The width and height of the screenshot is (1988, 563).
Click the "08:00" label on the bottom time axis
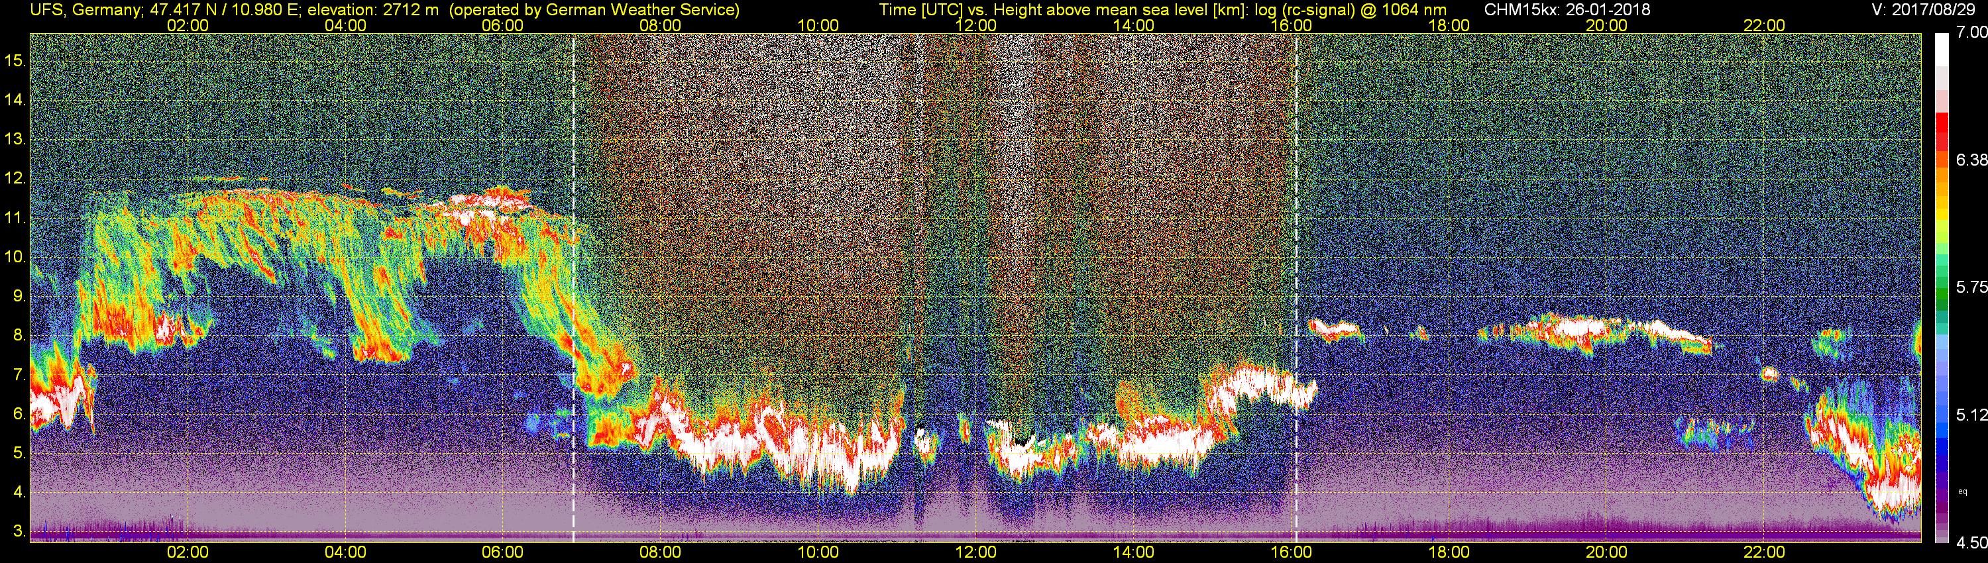point(661,552)
